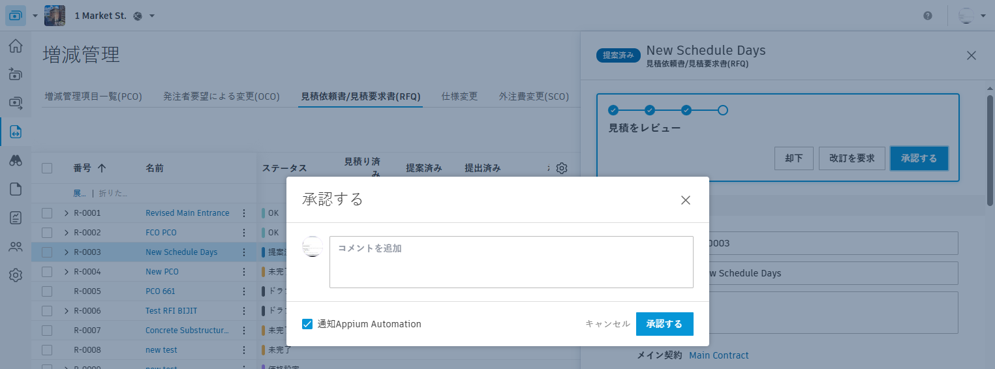Check the R-0001 row checkbox
This screenshot has width=995, height=369.
47,213
